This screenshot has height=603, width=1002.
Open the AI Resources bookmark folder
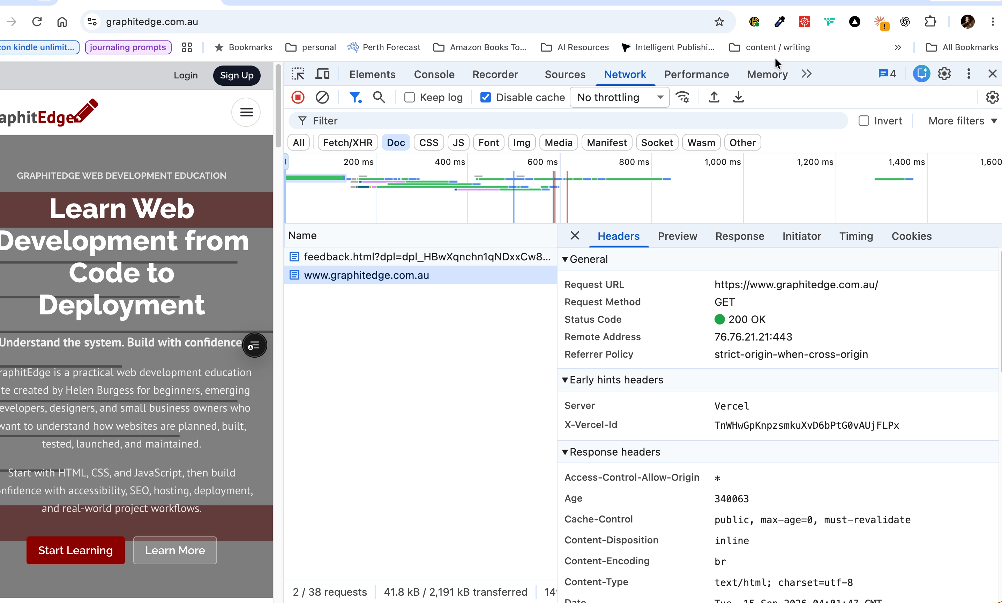point(575,47)
